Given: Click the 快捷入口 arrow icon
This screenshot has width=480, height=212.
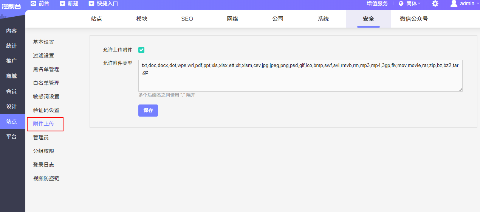Looking at the screenshot, I should pyautogui.click(x=91, y=3).
